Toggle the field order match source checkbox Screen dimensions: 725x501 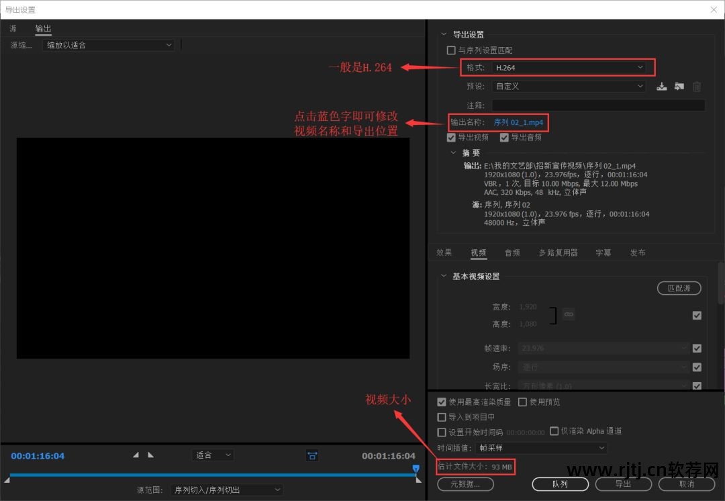point(697,367)
